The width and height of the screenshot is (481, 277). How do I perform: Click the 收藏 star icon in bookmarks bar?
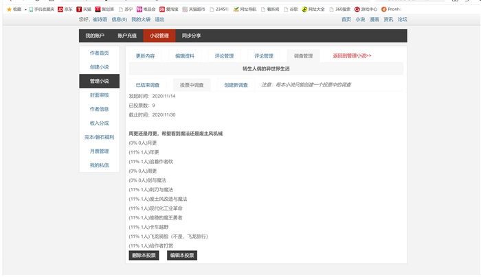(x=9, y=9)
